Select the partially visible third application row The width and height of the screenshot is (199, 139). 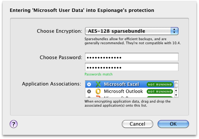(130, 96)
